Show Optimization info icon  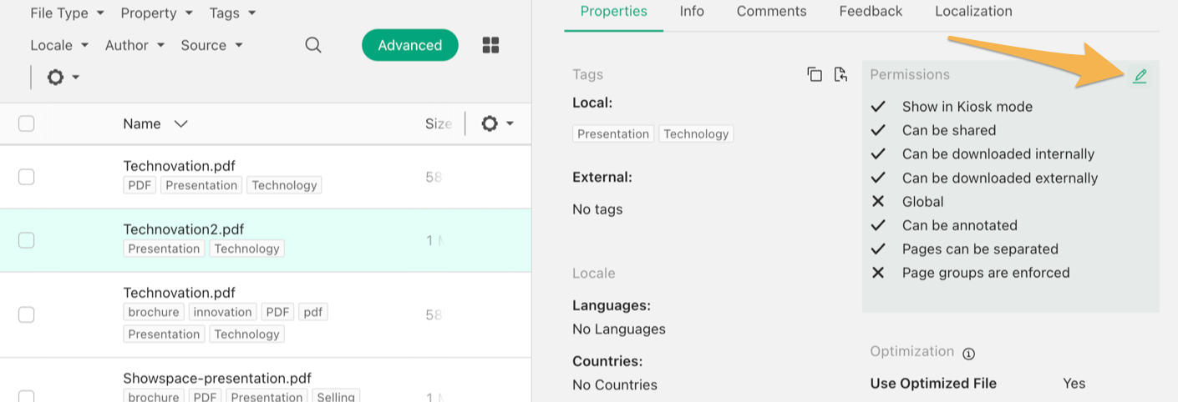pos(968,354)
